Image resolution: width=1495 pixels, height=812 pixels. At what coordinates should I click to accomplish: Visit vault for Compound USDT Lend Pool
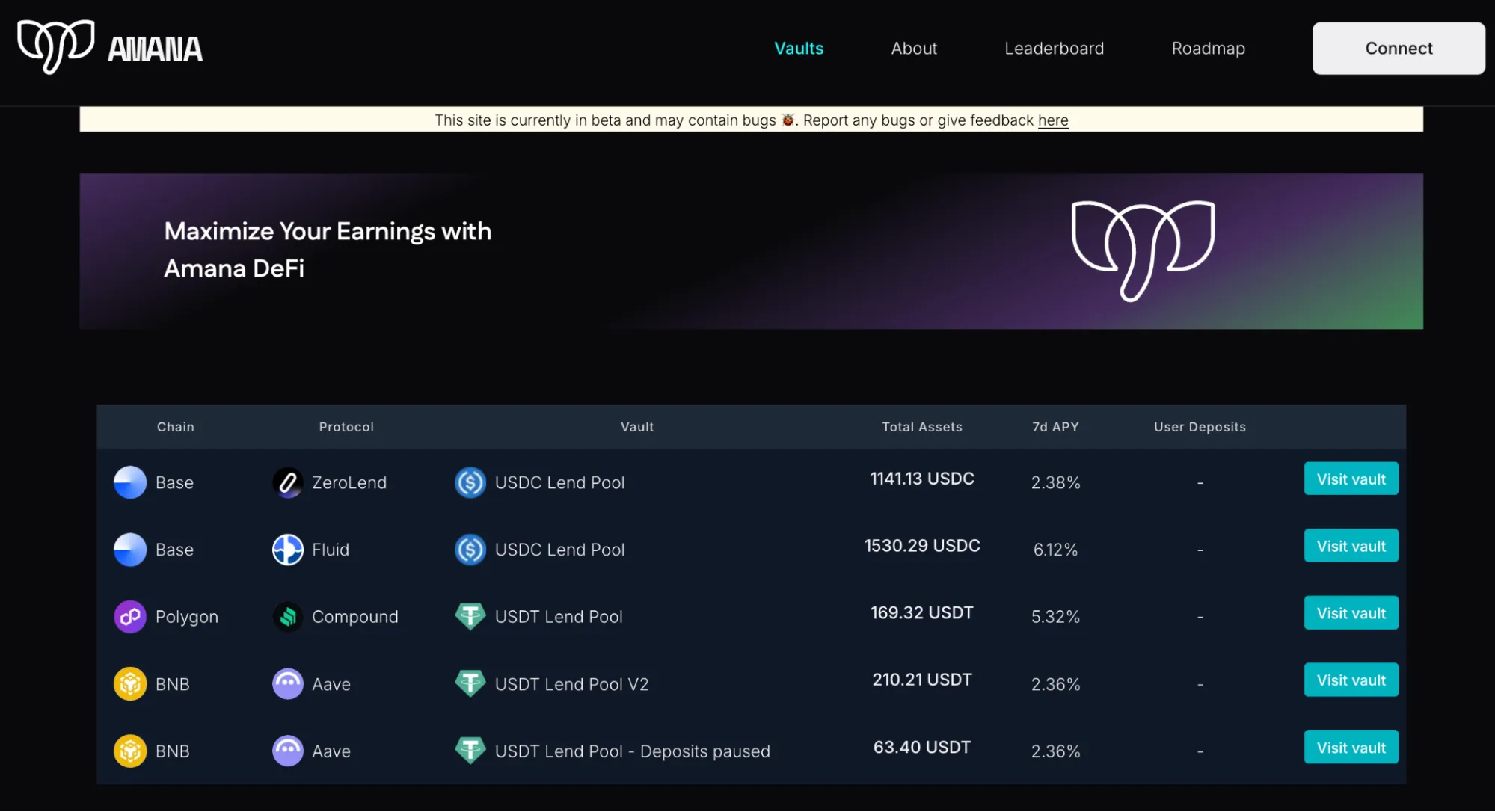(1351, 613)
